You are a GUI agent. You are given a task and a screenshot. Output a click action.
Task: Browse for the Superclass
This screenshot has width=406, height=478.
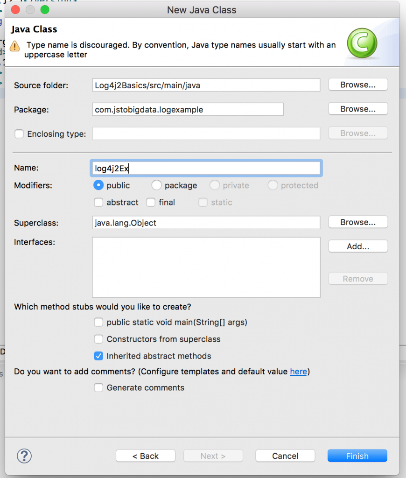pyautogui.click(x=358, y=222)
